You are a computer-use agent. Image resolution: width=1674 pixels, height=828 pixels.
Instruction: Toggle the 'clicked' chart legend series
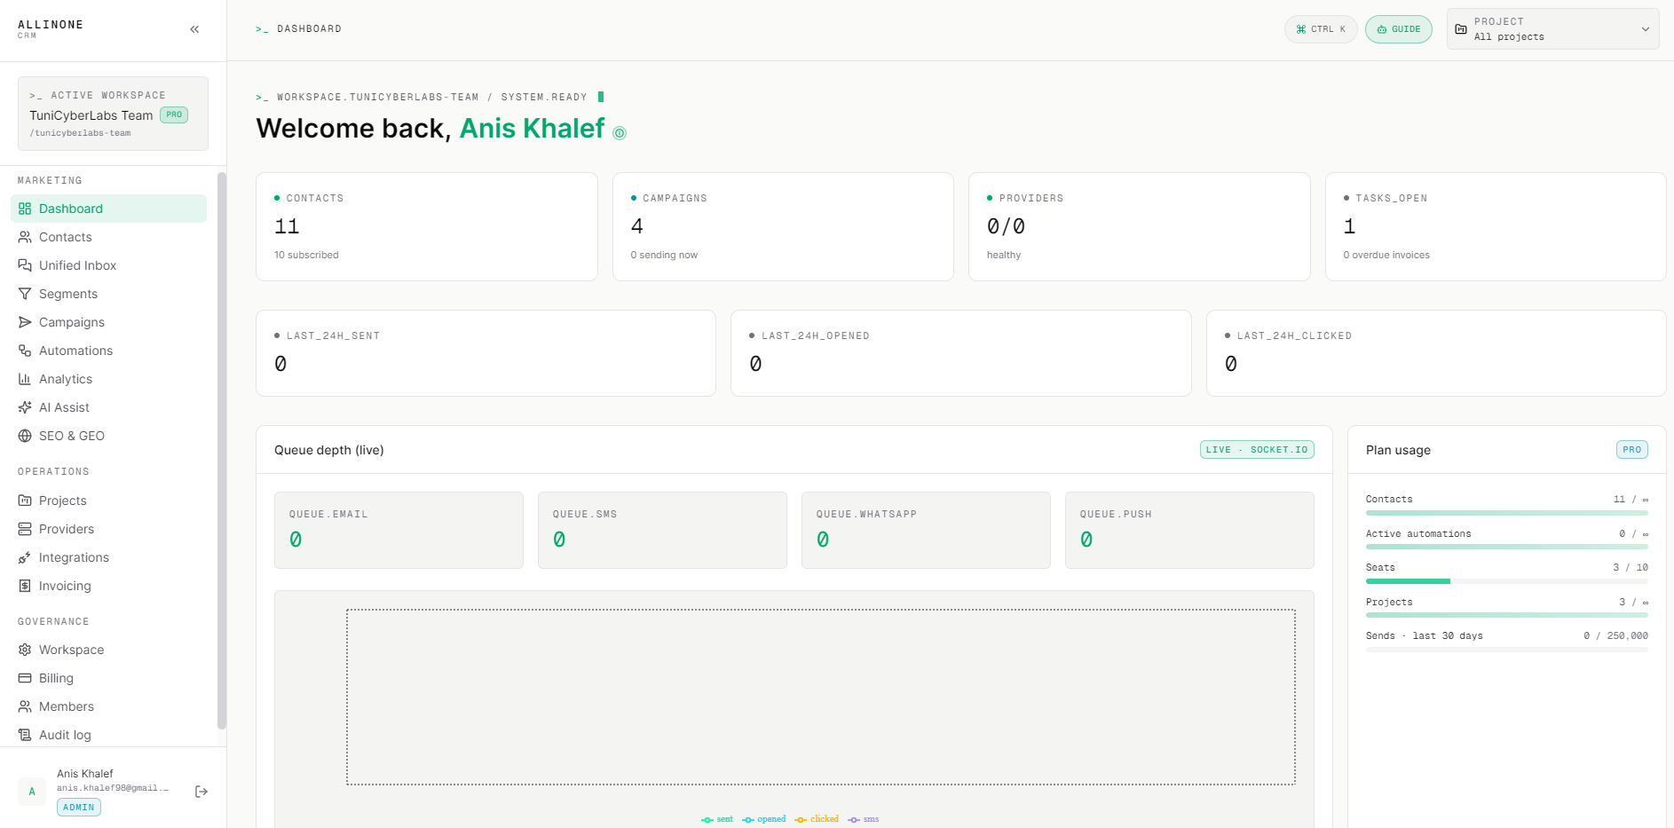click(817, 819)
